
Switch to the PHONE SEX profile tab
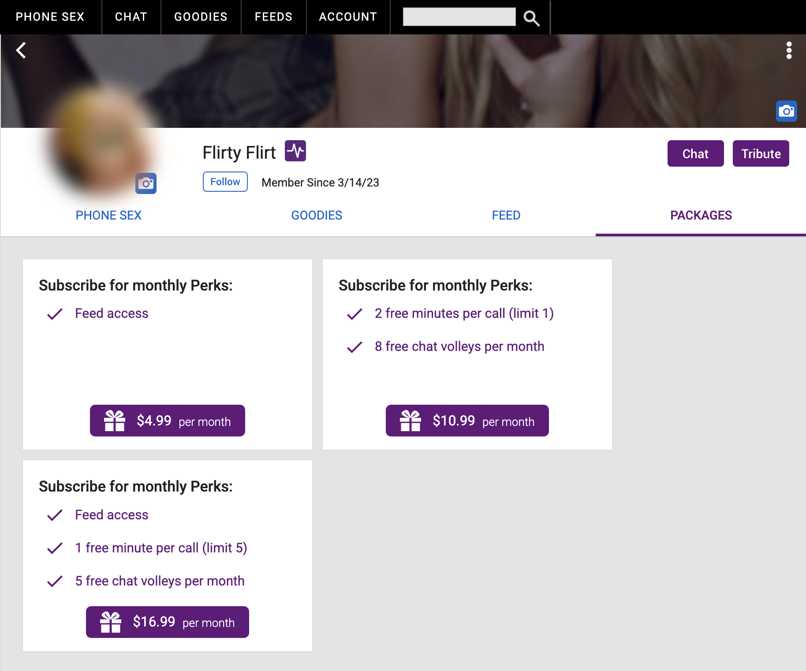tap(108, 215)
